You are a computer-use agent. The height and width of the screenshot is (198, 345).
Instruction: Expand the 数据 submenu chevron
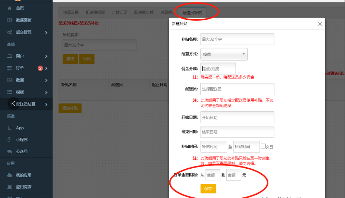(x=46, y=80)
